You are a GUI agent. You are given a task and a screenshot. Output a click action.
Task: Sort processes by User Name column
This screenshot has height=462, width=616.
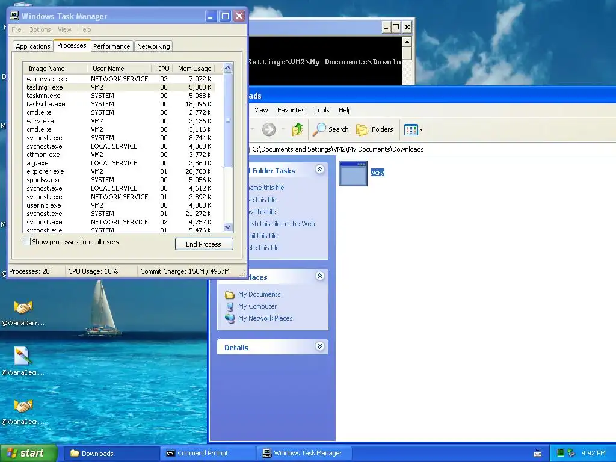click(x=119, y=69)
